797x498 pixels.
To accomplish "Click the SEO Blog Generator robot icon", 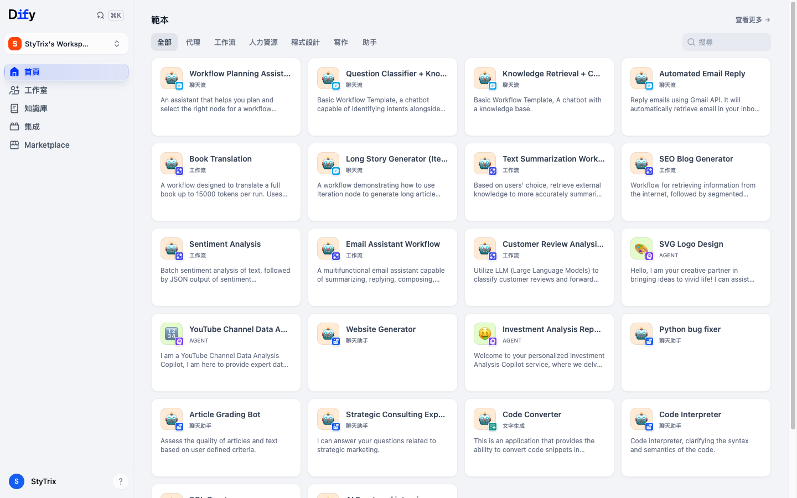I will click(x=641, y=164).
